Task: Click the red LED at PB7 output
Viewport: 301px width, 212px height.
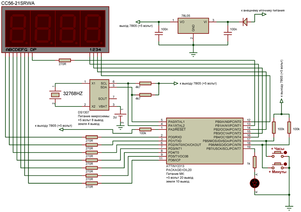Action: click(x=254, y=183)
